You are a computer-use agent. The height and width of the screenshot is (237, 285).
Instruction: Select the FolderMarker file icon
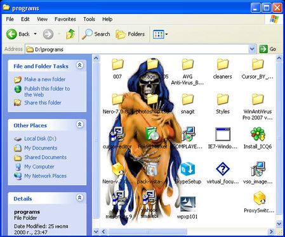(152, 134)
